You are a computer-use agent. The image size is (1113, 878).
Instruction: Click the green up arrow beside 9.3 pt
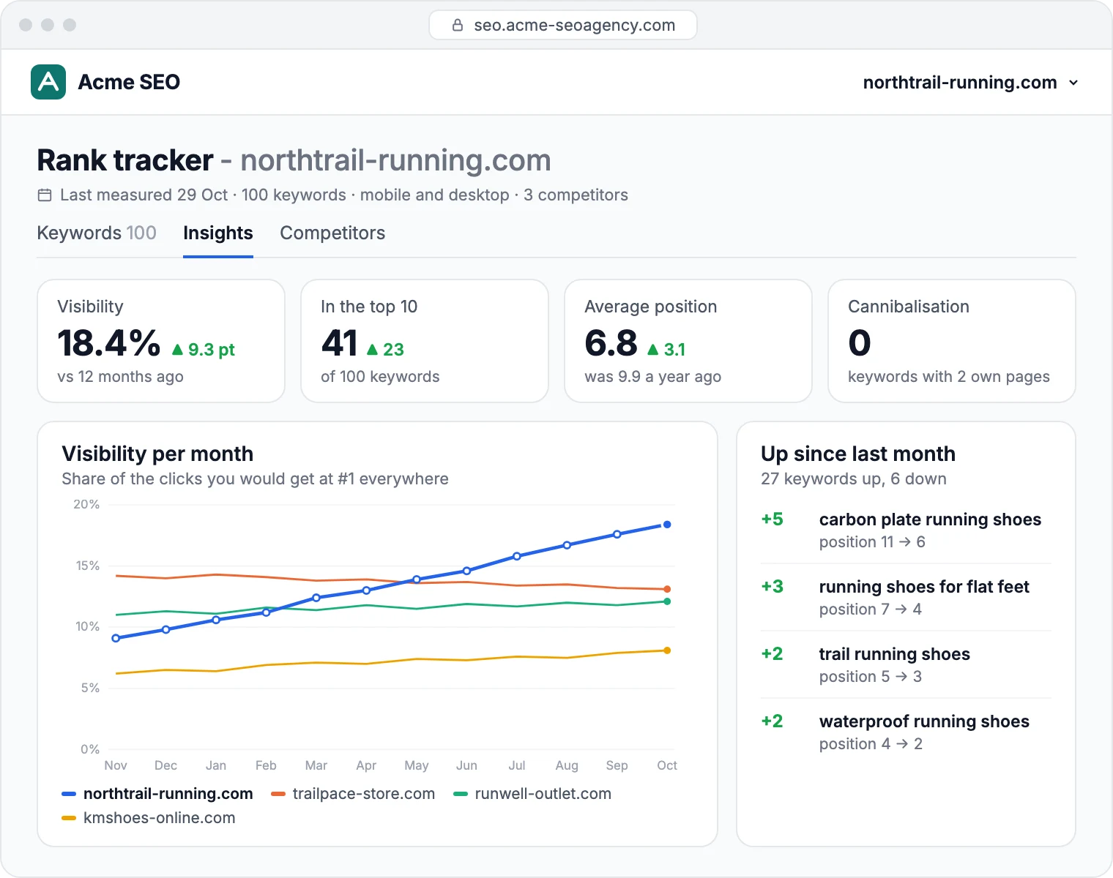177,350
